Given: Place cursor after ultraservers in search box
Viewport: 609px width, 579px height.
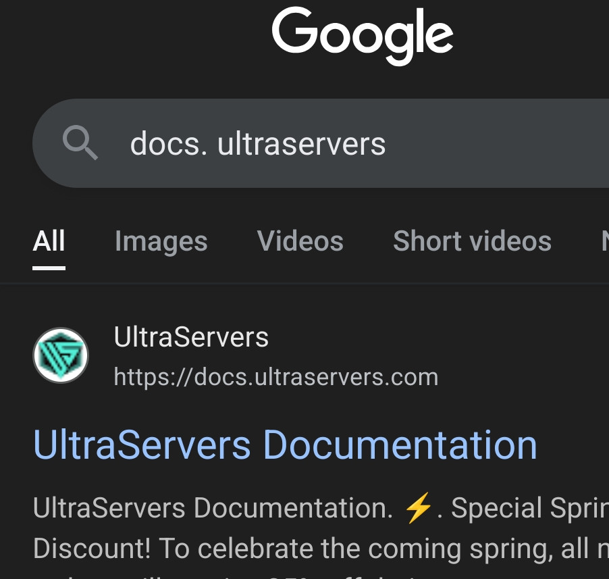Looking at the screenshot, I should (386, 144).
